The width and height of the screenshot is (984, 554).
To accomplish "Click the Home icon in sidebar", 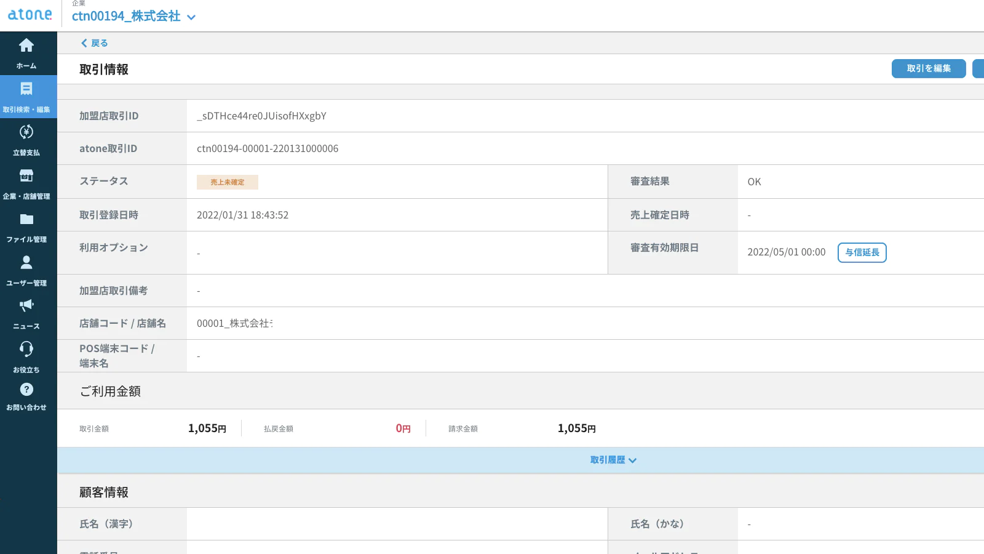I will click(x=26, y=46).
